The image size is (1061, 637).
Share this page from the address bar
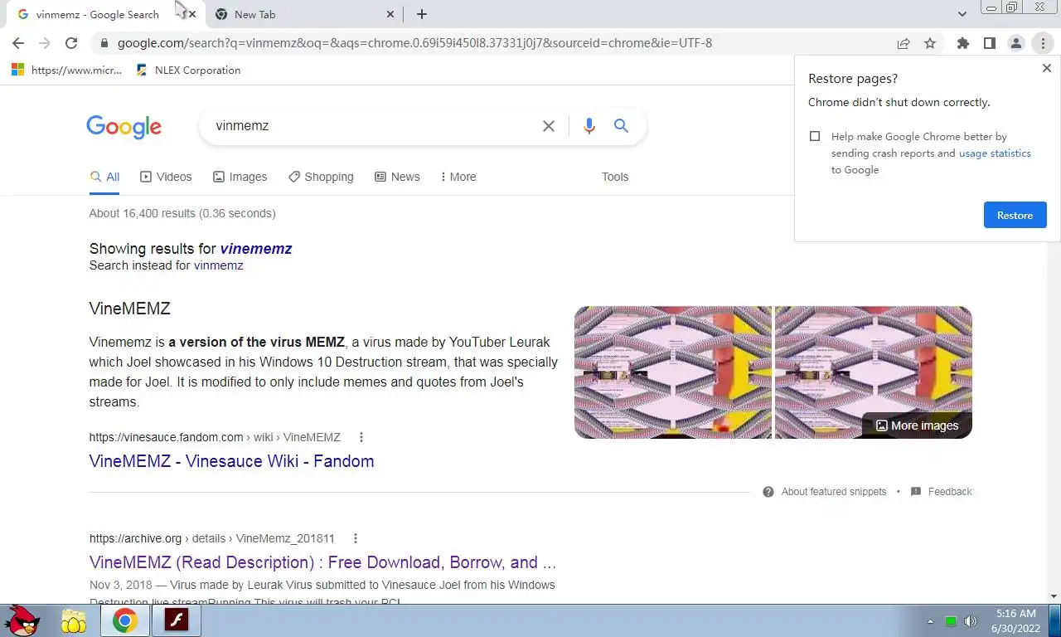click(x=904, y=43)
